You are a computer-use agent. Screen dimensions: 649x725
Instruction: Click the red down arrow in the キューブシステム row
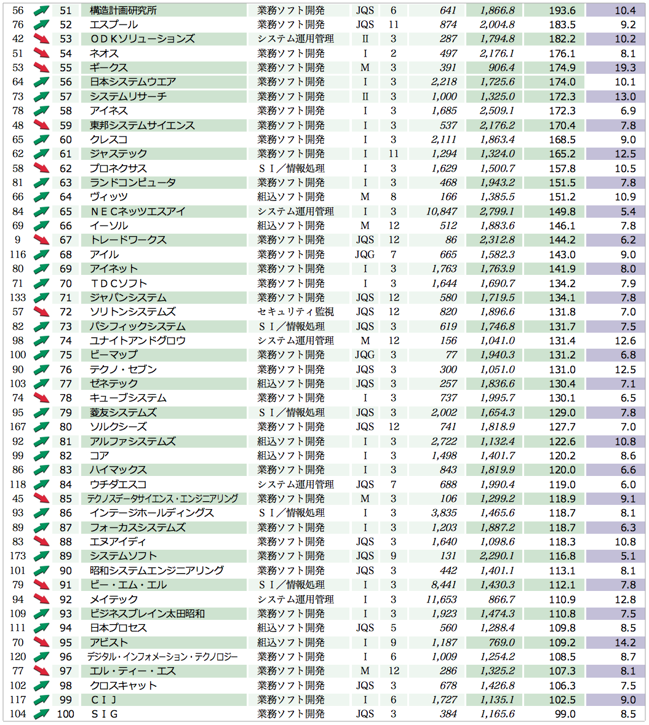pyautogui.click(x=41, y=398)
